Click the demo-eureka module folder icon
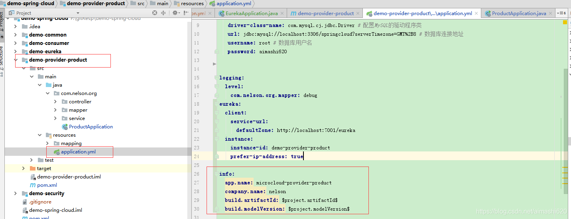Image resolution: width=571 pixels, height=219 pixels. pos(25,52)
